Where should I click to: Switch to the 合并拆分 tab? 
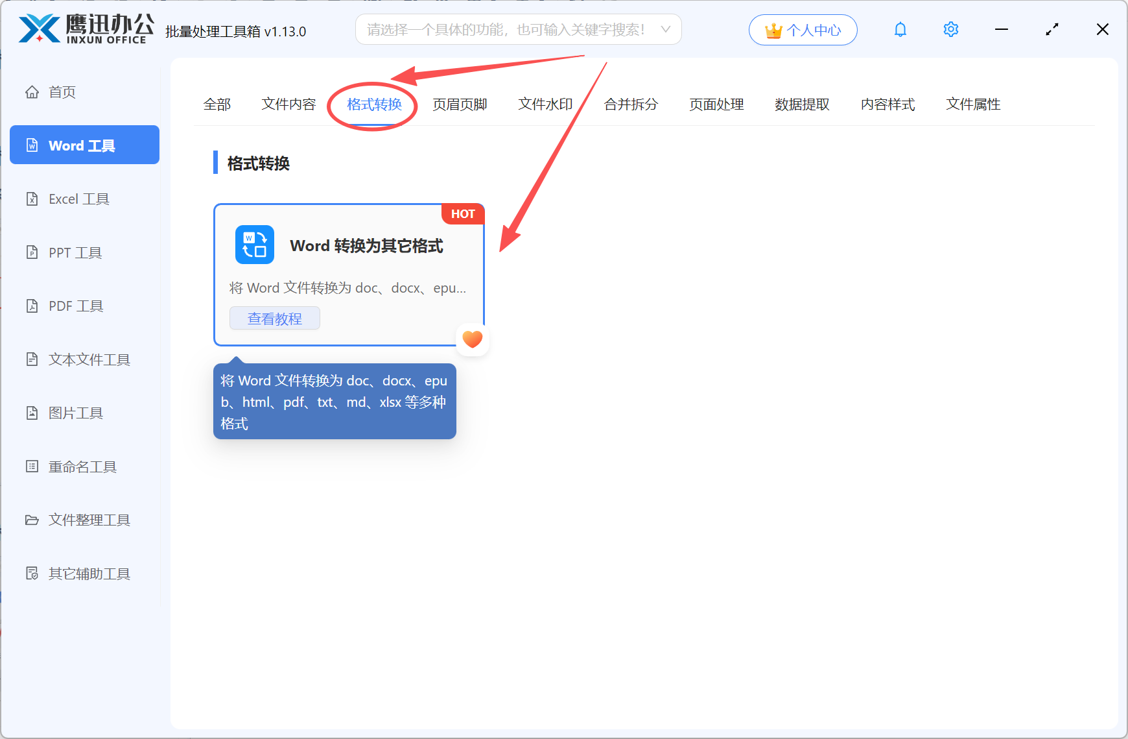click(x=630, y=104)
